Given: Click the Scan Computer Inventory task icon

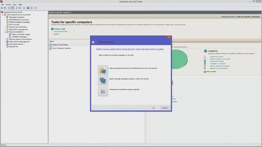Looking at the screenshot, I should [x=51, y=48].
